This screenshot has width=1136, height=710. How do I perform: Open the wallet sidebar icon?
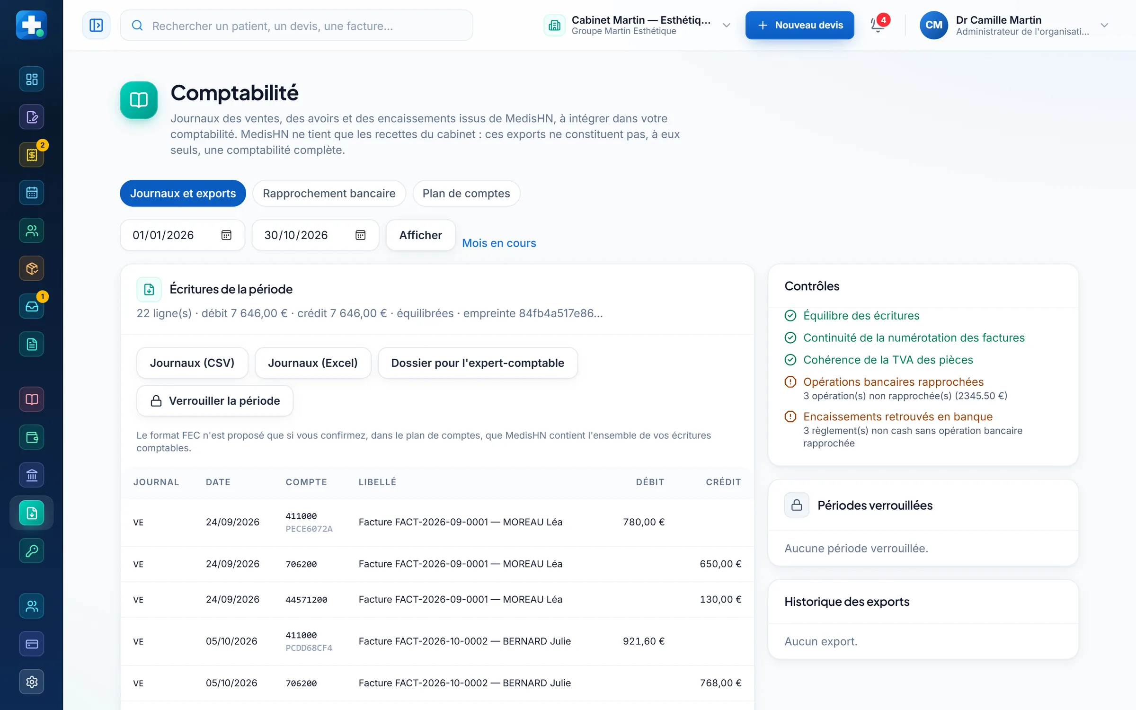32,437
